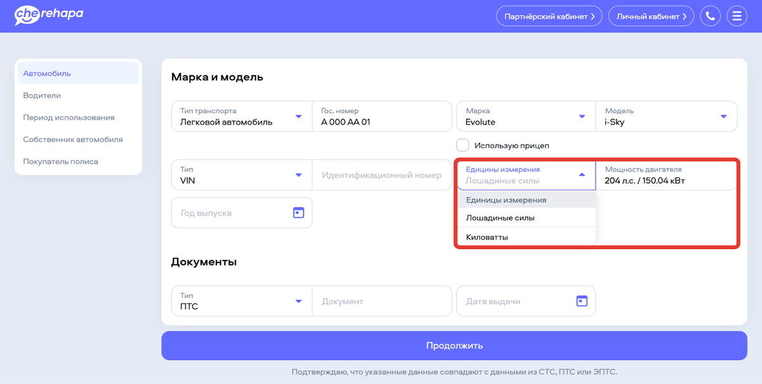Image resolution: width=762 pixels, height=384 pixels.
Task: Expand the Тип транспорта dropdown
Action: point(242,116)
